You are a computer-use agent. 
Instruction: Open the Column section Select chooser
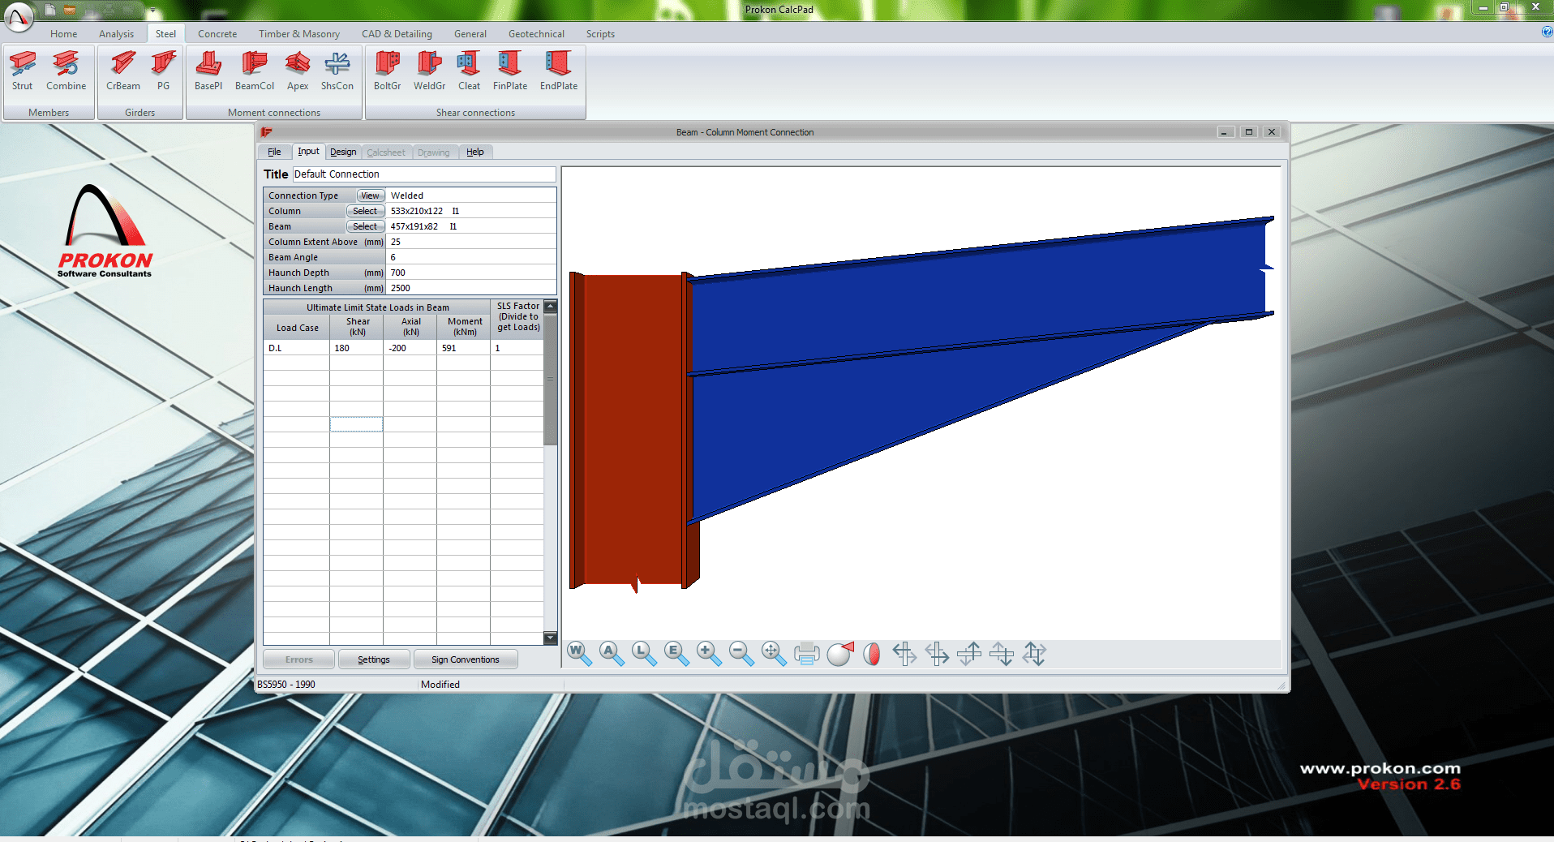(x=365, y=210)
